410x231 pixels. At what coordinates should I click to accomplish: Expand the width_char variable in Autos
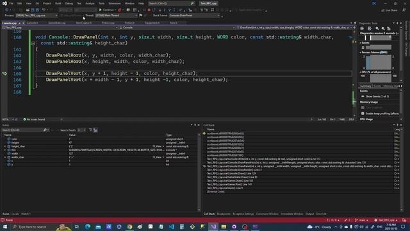(5, 157)
